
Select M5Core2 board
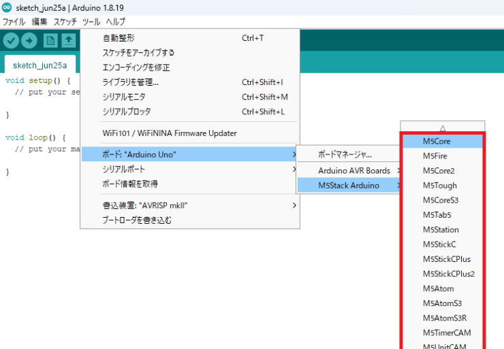click(443, 171)
